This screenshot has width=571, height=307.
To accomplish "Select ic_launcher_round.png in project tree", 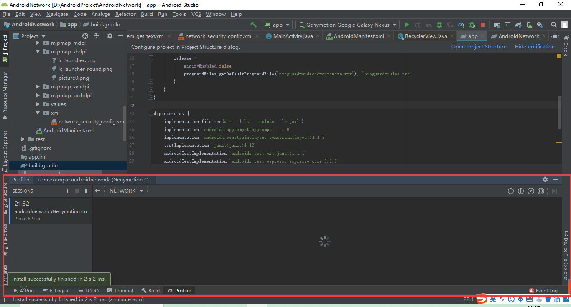I will [x=81, y=69].
